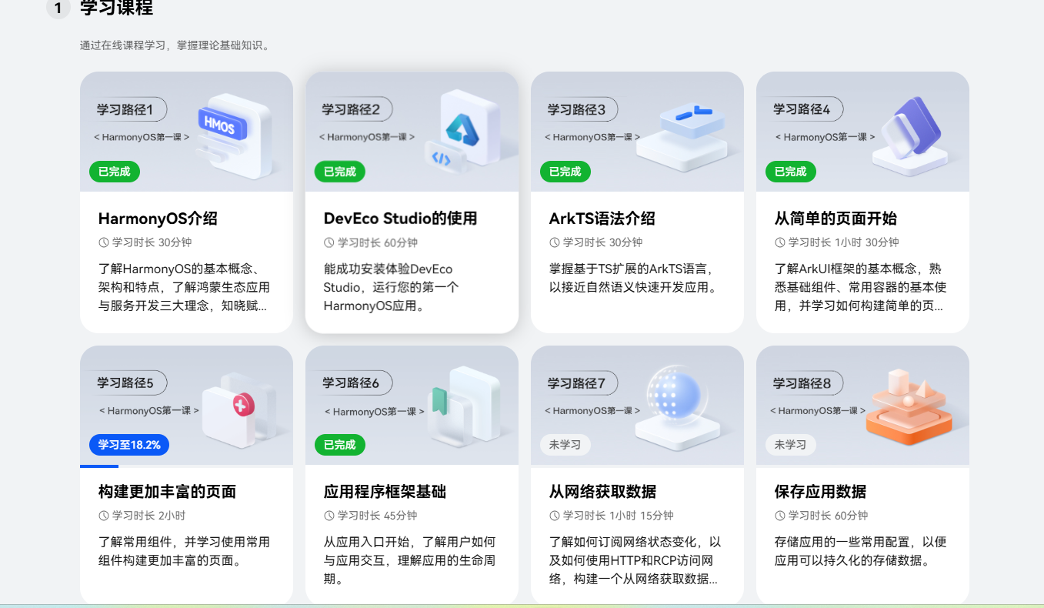Click the clock icon under 应用程序框架基础
This screenshot has width=1044, height=608.
tap(329, 516)
